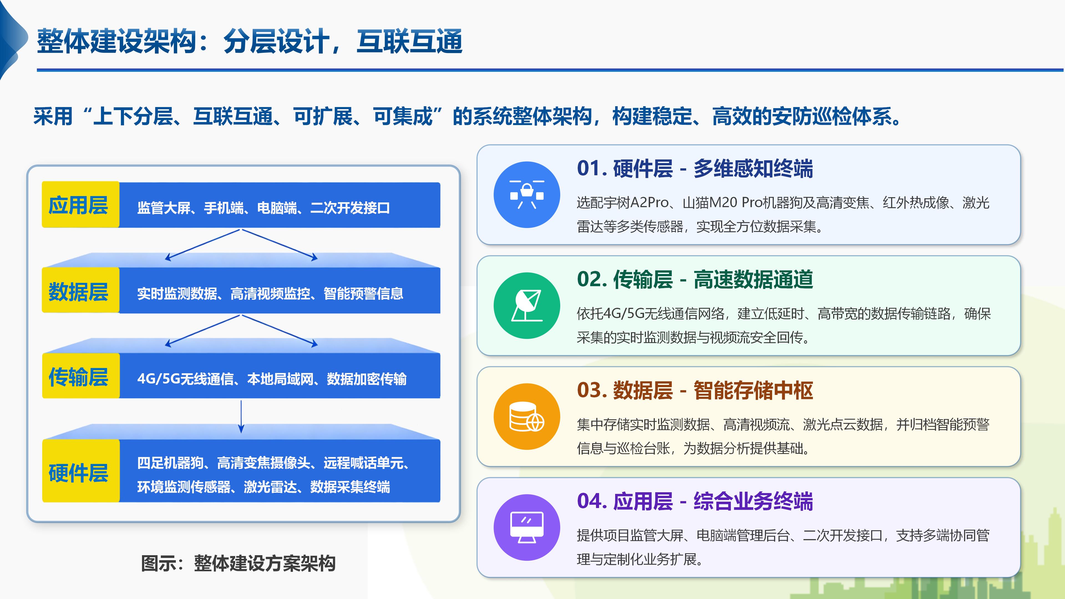Image resolution: width=1065 pixels, height=599 pixels.
Task: Click the text starting with 四足机器狗、高清变焦摄像头
Action: pos(273,474)
